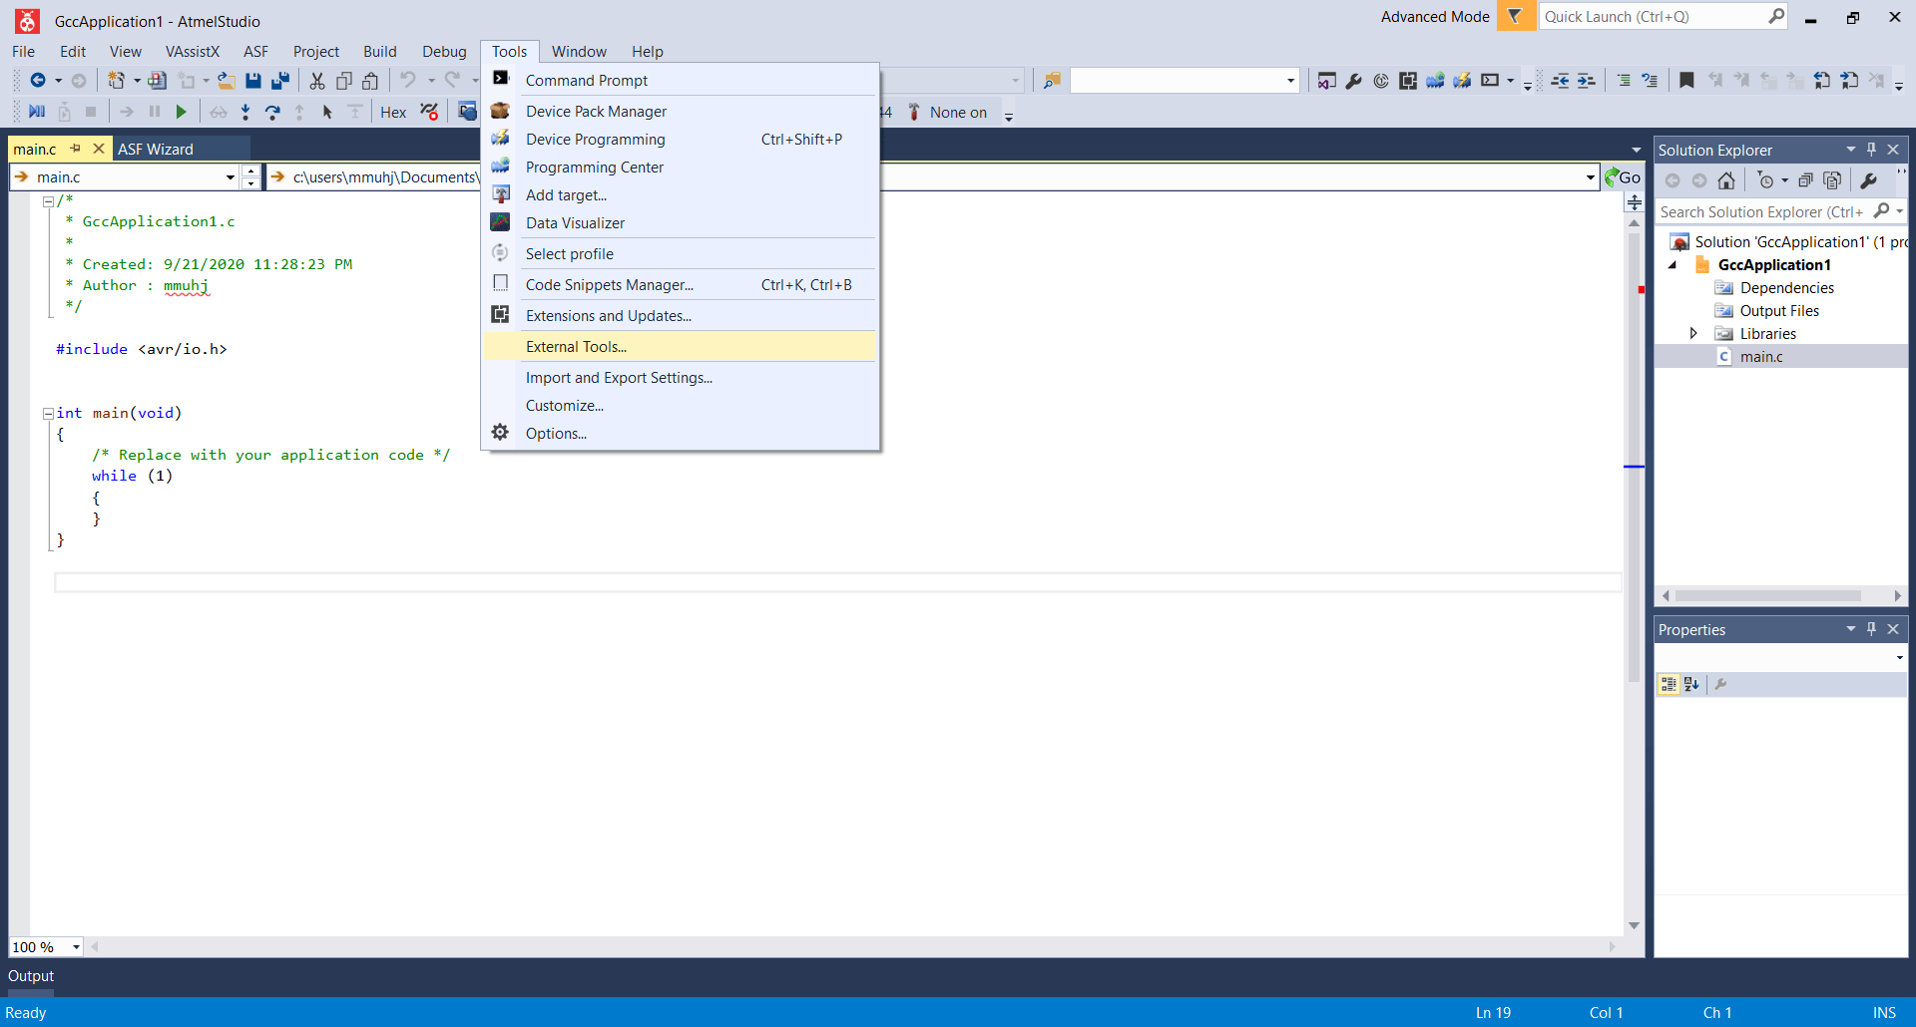Click the Solution Explorer Home icon

(x=1726, y=180)
